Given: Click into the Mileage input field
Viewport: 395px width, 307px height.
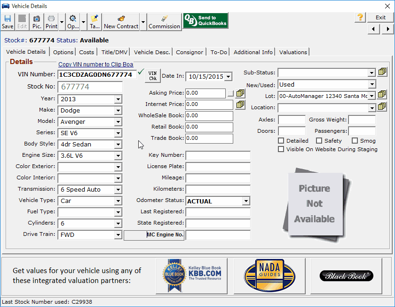Looking at the screenshot, I should tap(218, 178).
